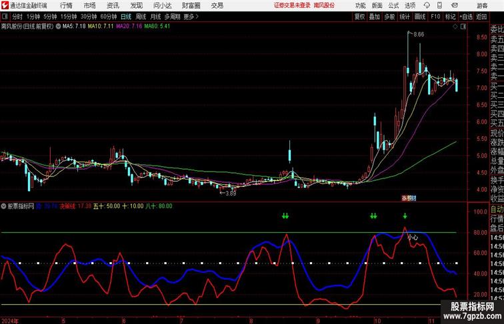504x324 pixels.
Task: Click the 3.89 low price label
Action: 231,194
